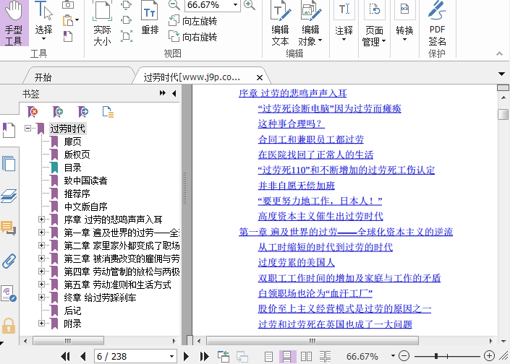The image size is (510, 364).
Task: Select facing pages view mode
Action: tap(306, 357)
